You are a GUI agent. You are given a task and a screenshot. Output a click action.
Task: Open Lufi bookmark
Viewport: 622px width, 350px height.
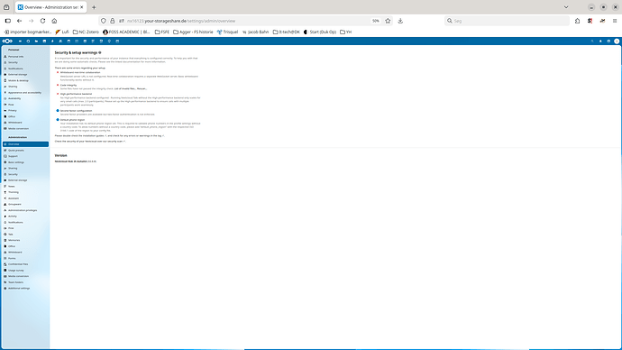click(62, 32)
